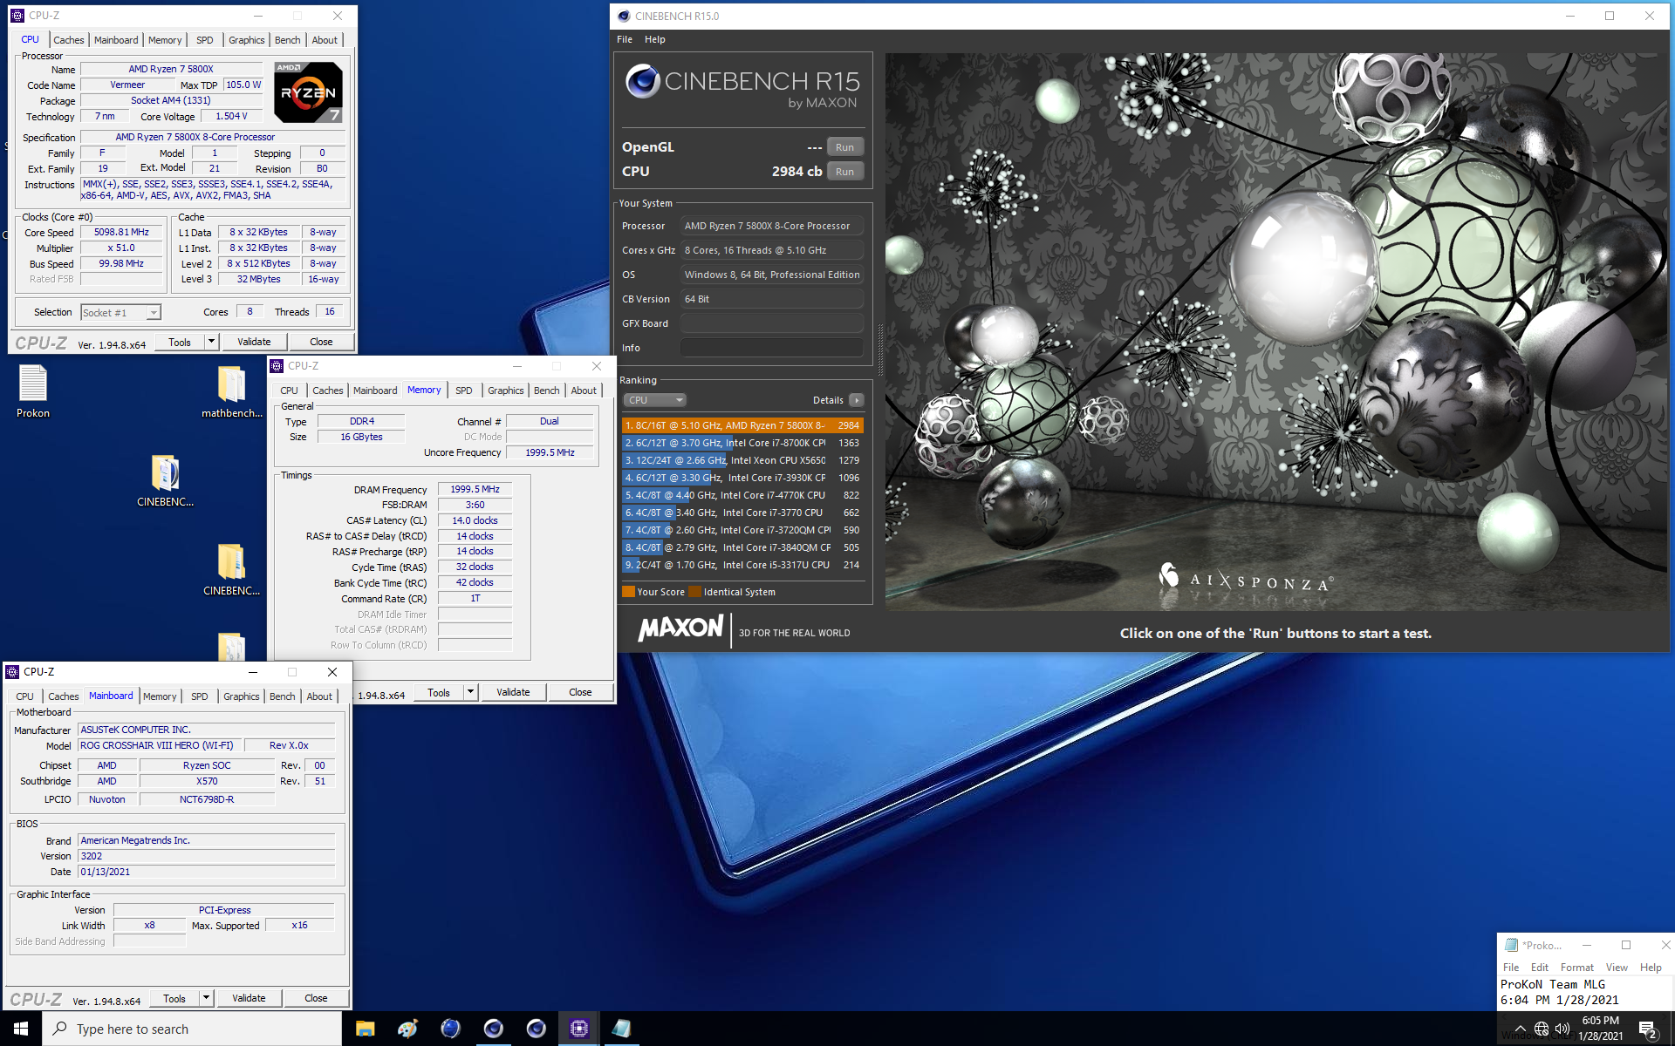Run the OpenGL benchmark in Cinebench
The image size is (1675, 1046).
click(844, 147)
